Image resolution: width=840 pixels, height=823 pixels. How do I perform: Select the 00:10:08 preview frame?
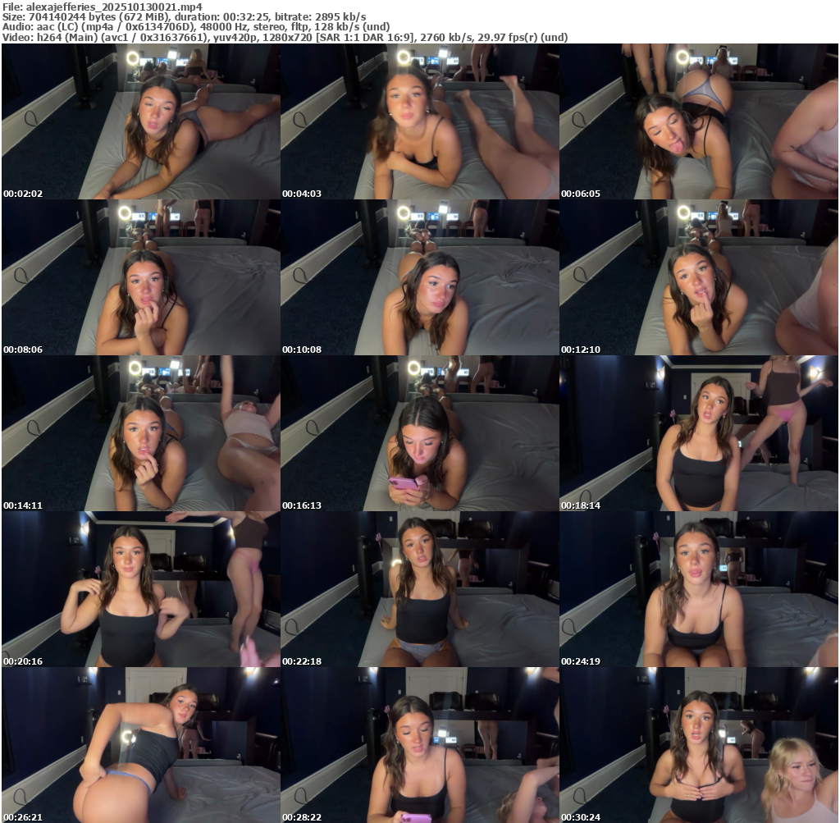[x=419, y=277]
